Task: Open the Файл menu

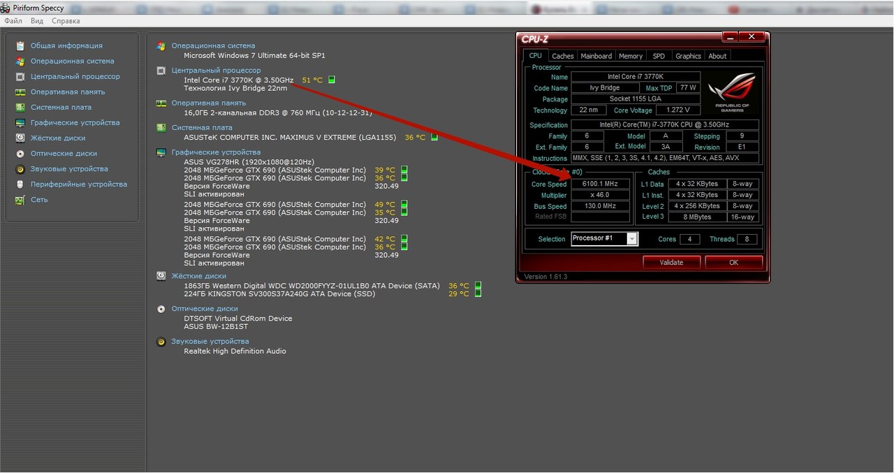Action: click(13, 21)
